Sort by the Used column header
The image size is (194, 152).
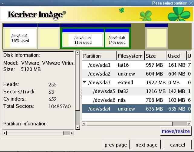pos(177,56)
